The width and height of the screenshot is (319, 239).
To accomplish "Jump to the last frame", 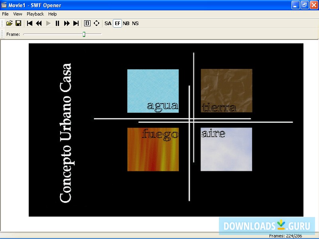I will tap(76, 24).
